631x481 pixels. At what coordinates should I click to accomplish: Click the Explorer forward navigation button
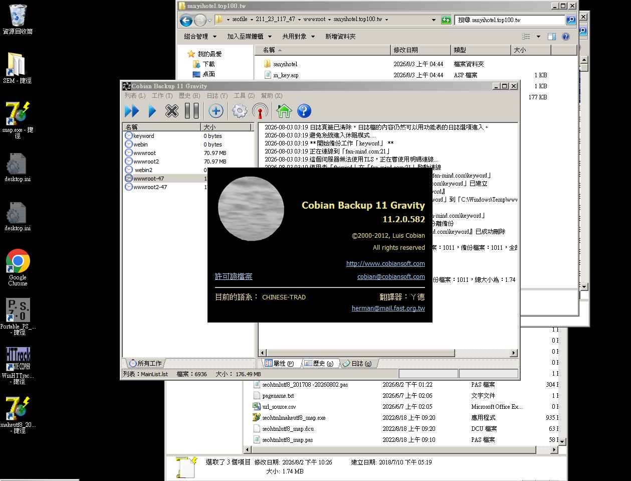[x=200, y=21]
